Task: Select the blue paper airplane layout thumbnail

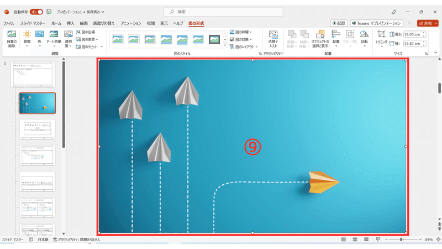Action: click(37, 103)
